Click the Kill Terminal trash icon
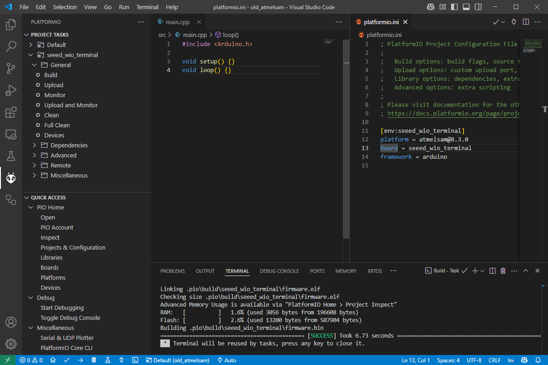548x365 pixels. [503, 271]
